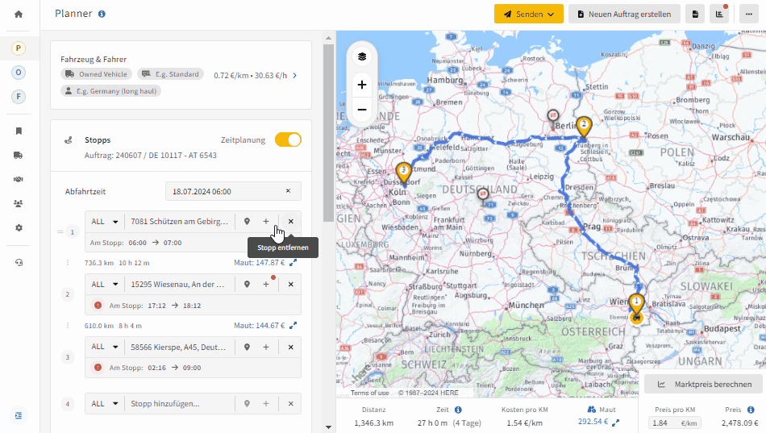The image size is (766, 433).
Task: Click the Stopp hinzufügen input field
Action: tap(180, 404)
